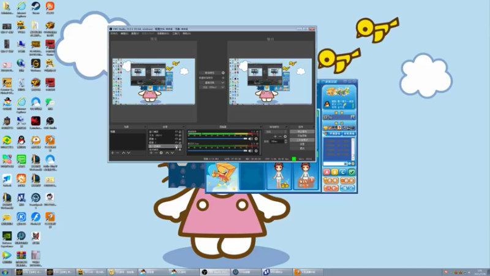Click the Windows Start button
The image size is (490, 276).
[x=5, y=272]
